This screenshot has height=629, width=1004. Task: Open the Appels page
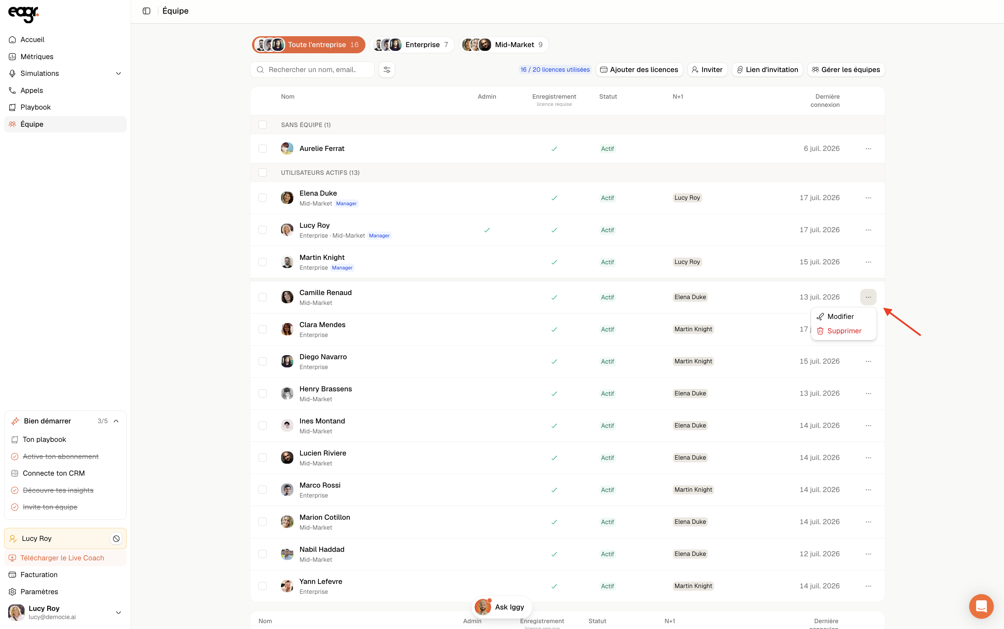click(65, 90)
